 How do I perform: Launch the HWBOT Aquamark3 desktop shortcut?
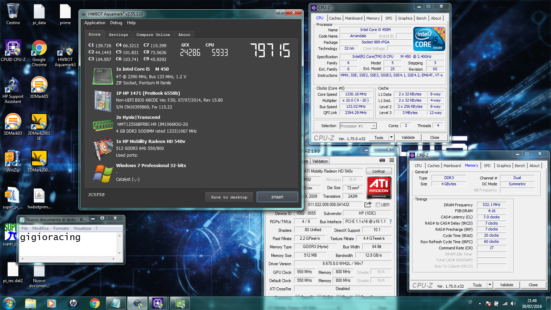pos(65,53)
